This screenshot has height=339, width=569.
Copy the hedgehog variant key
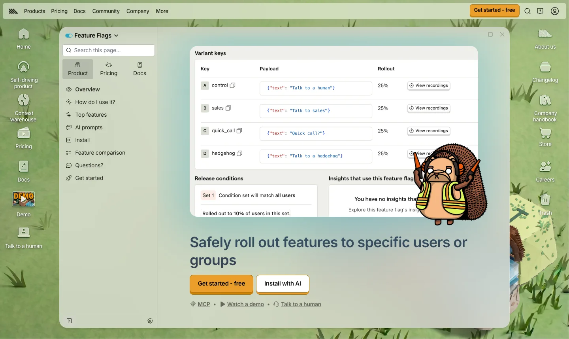(239, 153)
